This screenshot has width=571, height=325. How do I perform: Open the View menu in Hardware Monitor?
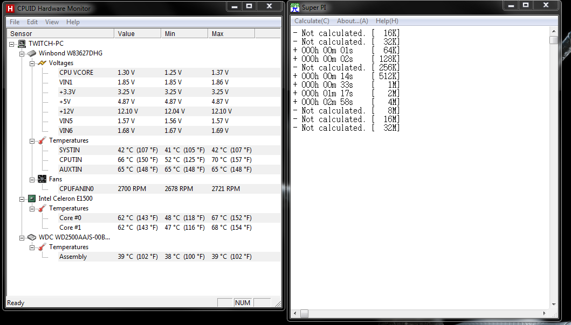tap(52, 22)
